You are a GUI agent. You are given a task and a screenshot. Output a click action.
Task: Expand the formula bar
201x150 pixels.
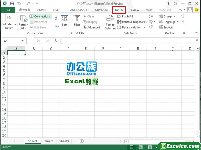click(x=197, y=40)
